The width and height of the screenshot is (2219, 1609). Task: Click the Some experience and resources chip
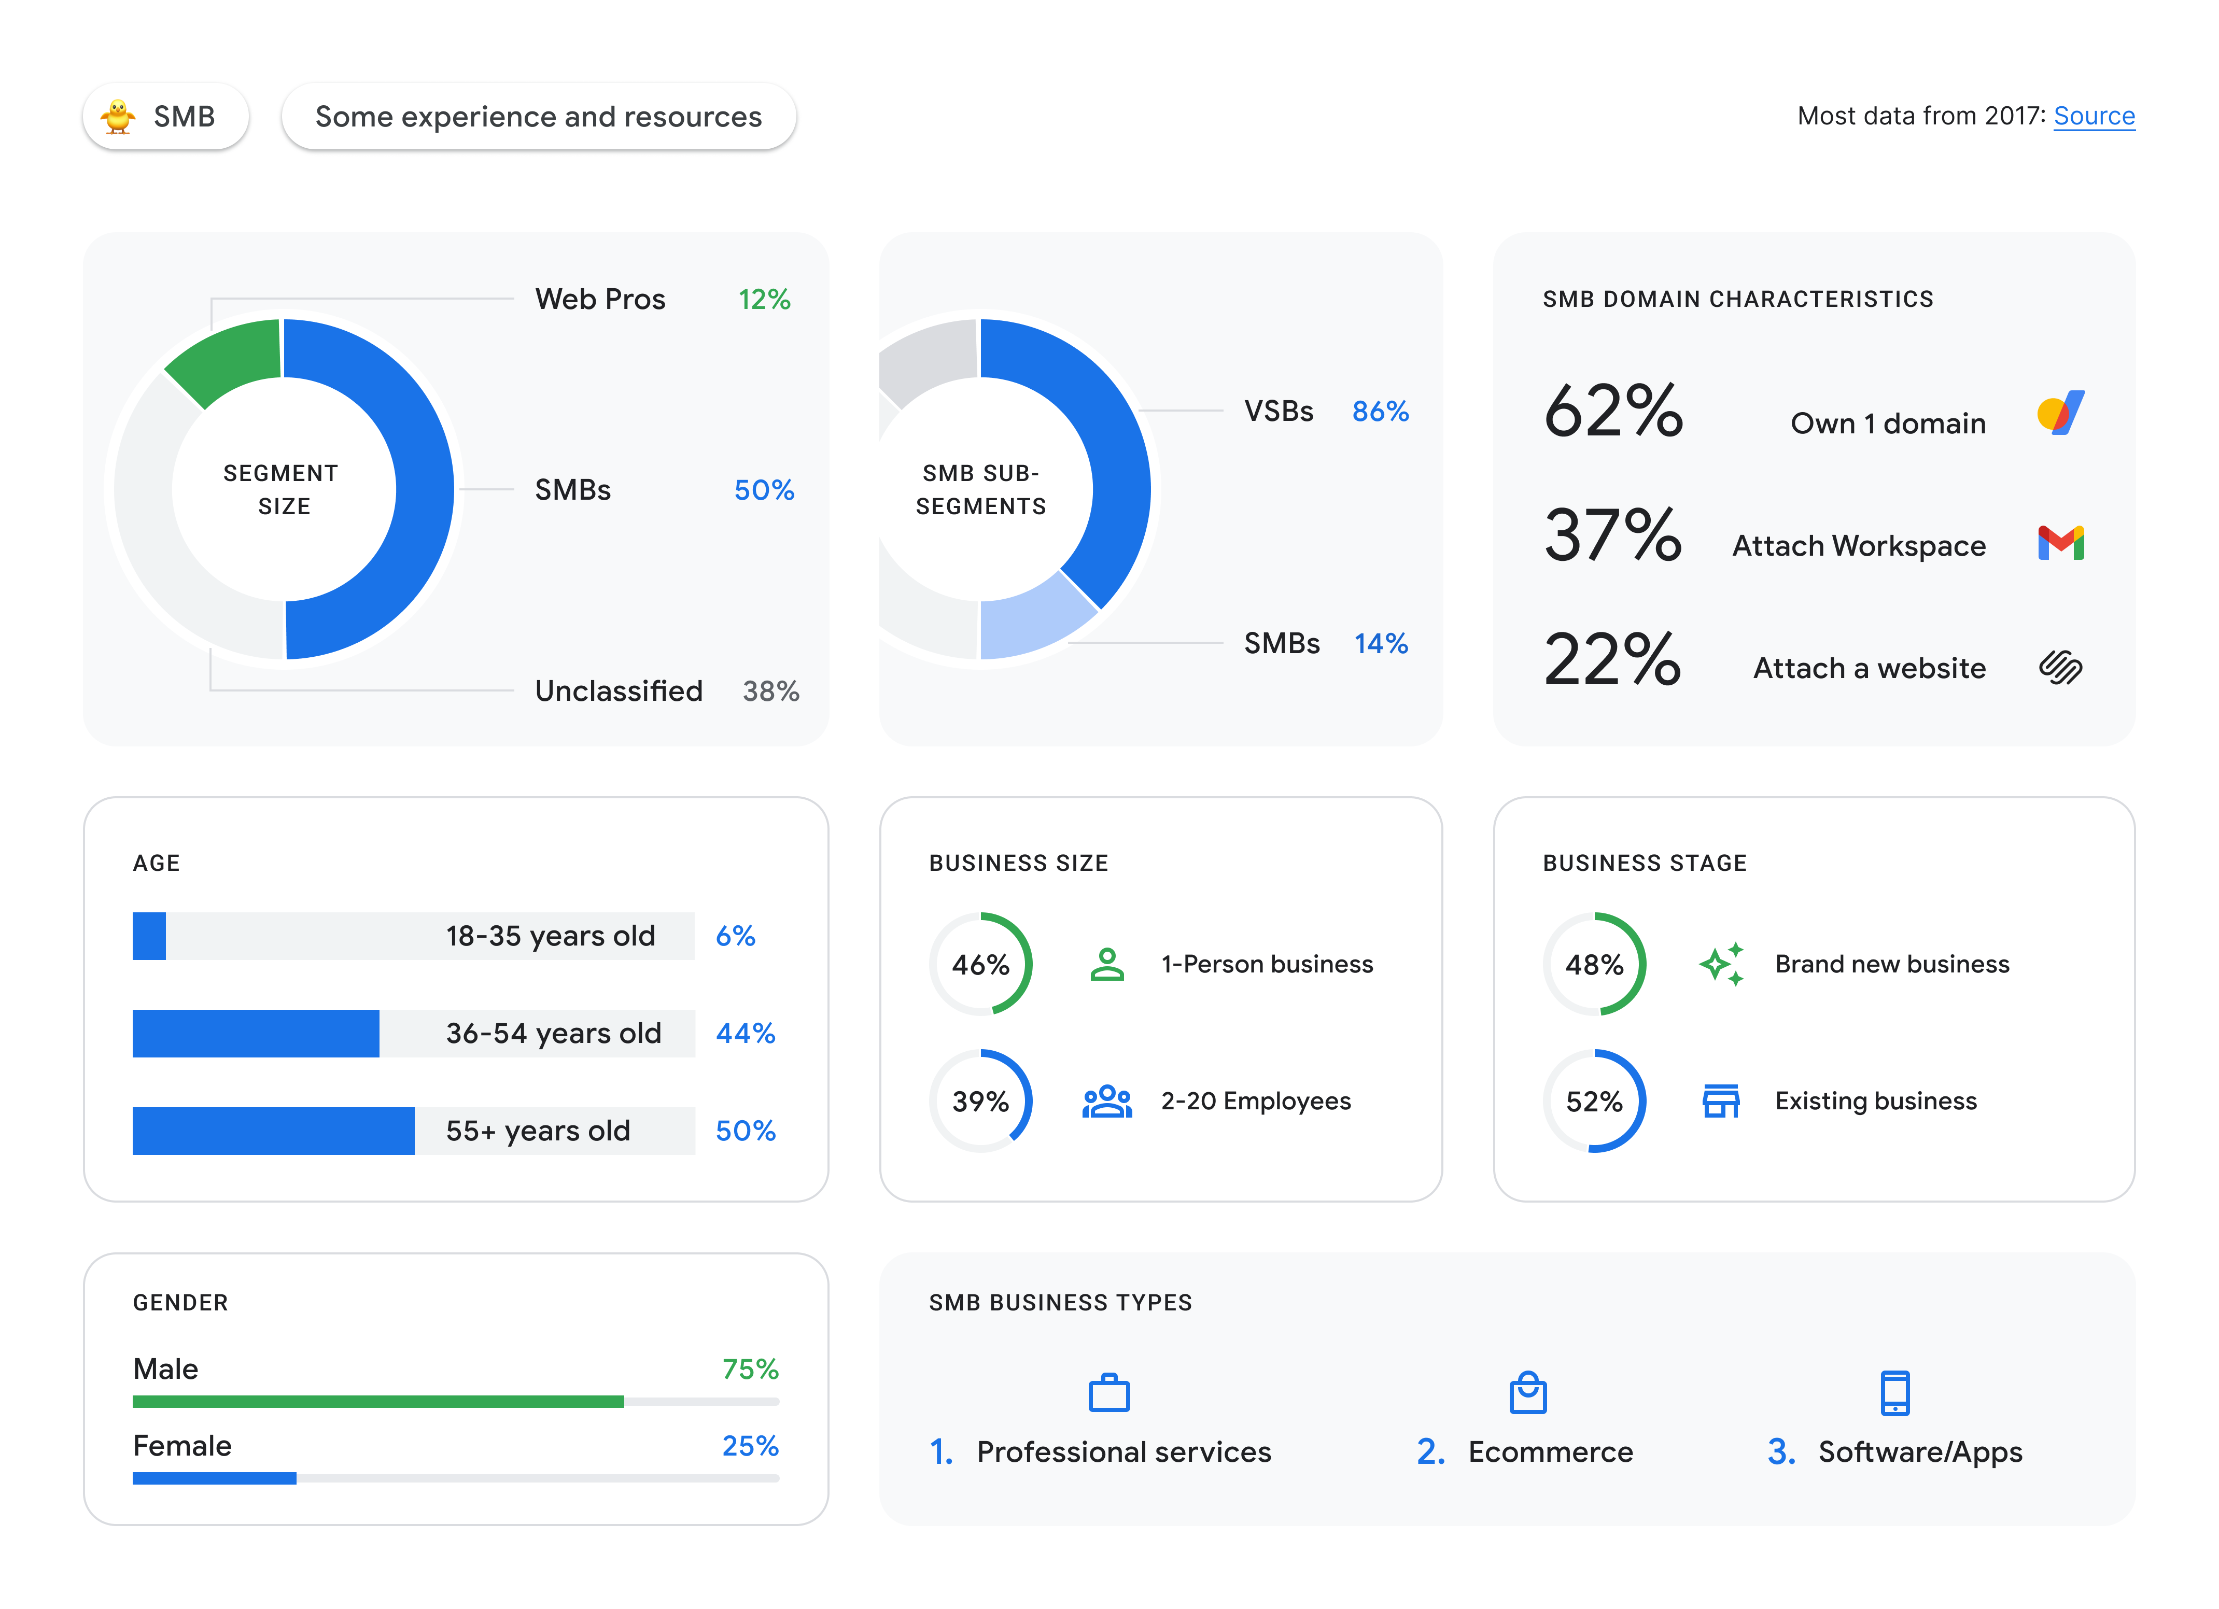coord(538,117)
